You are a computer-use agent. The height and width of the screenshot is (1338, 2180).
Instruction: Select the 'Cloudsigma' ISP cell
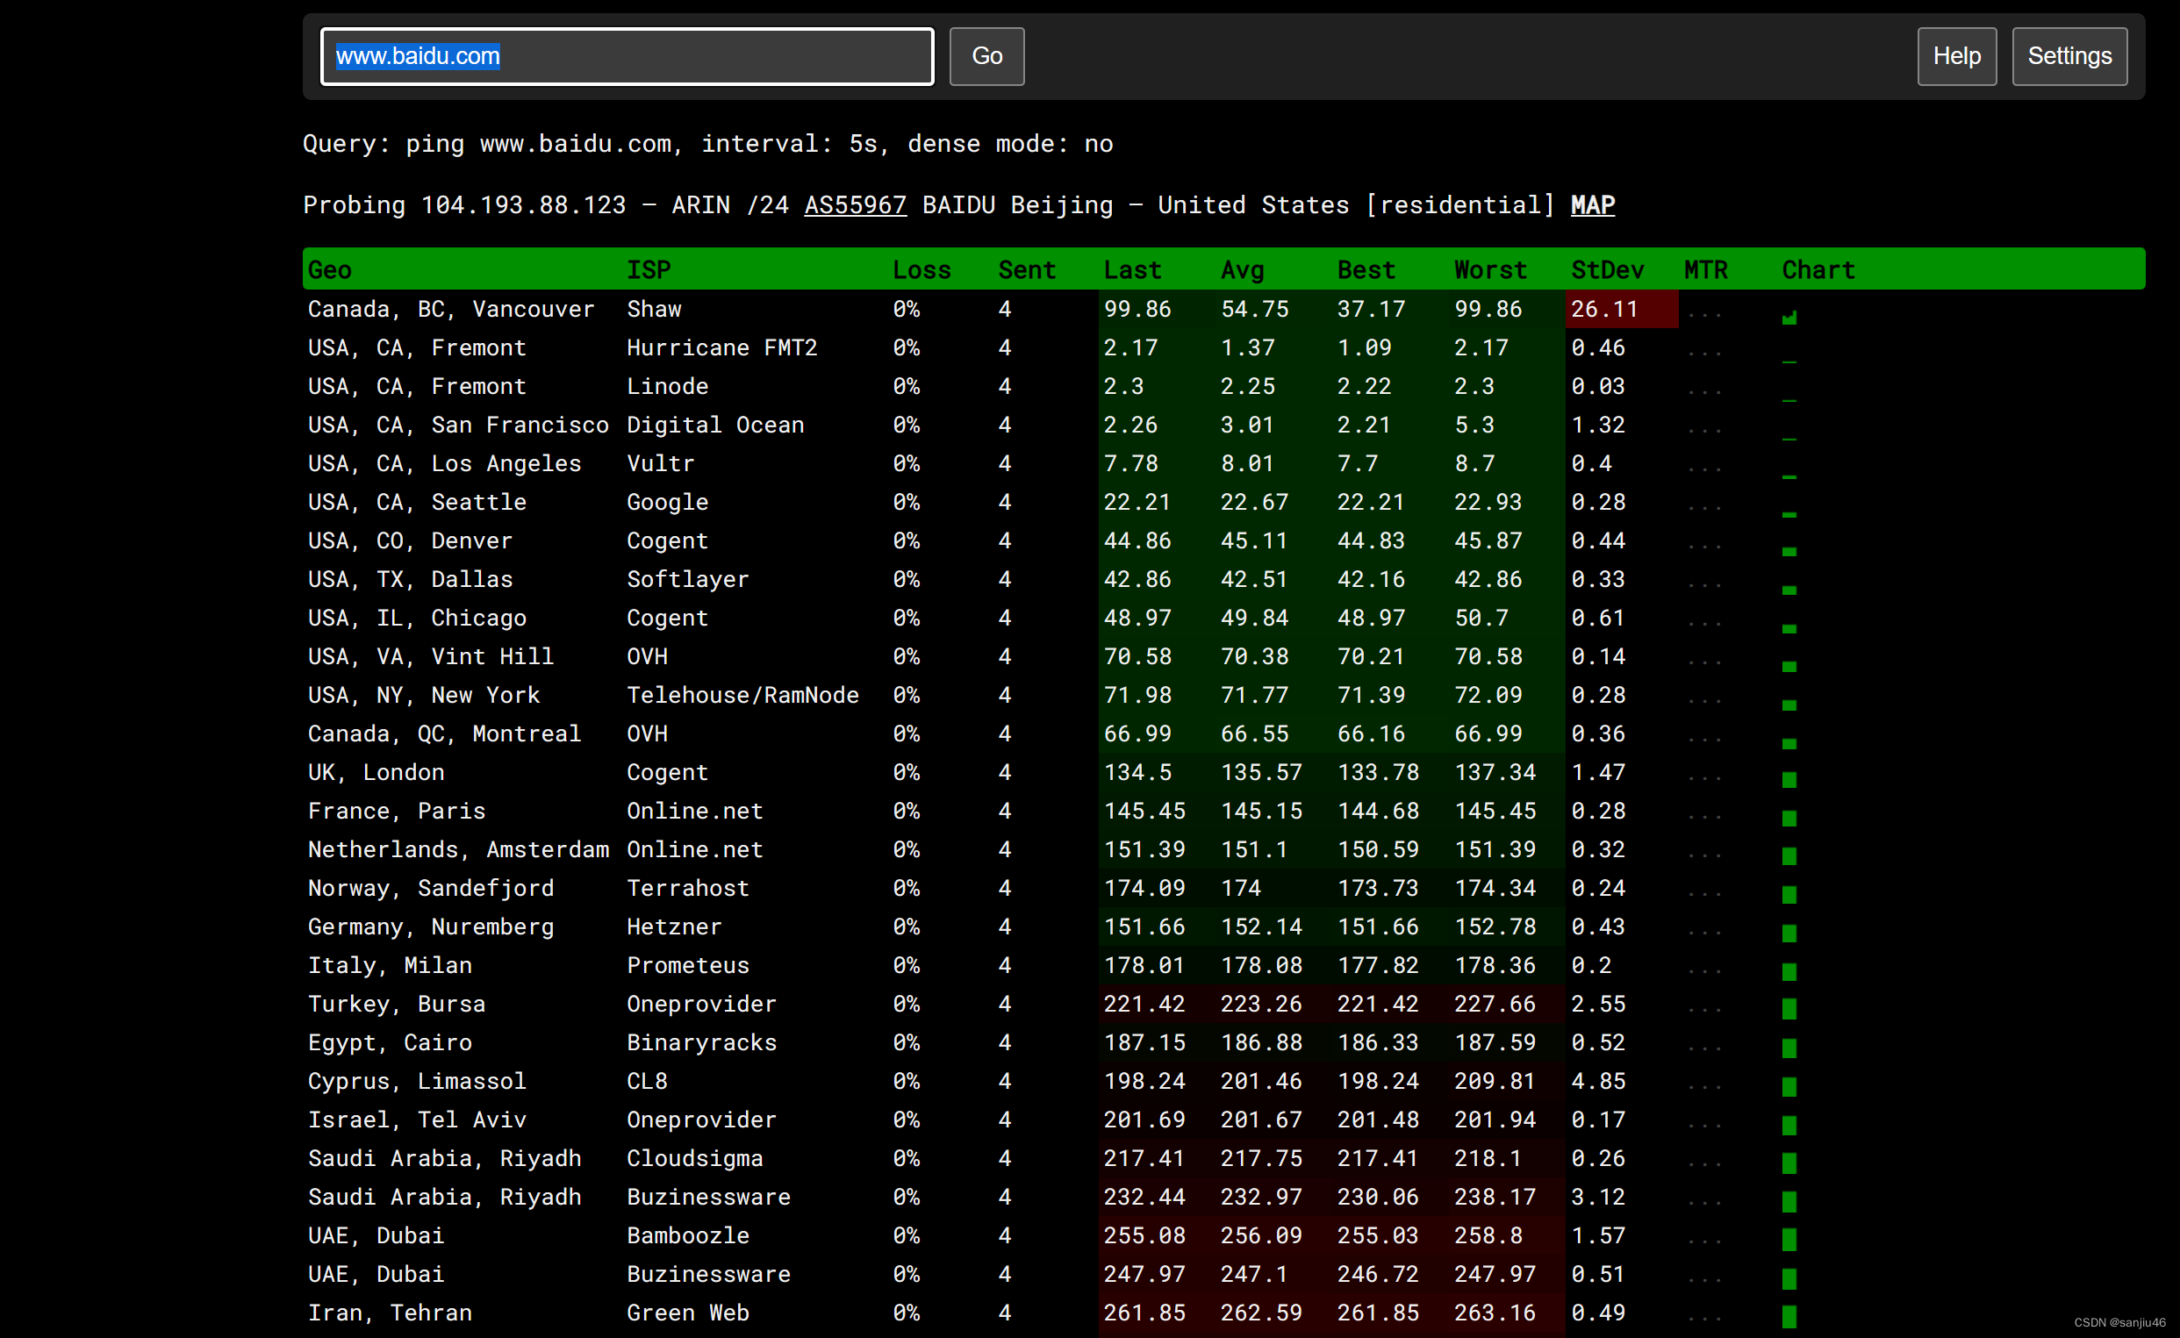[695, 1158]
